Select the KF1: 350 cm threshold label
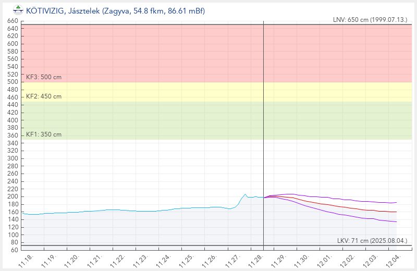 coord(44,134)
